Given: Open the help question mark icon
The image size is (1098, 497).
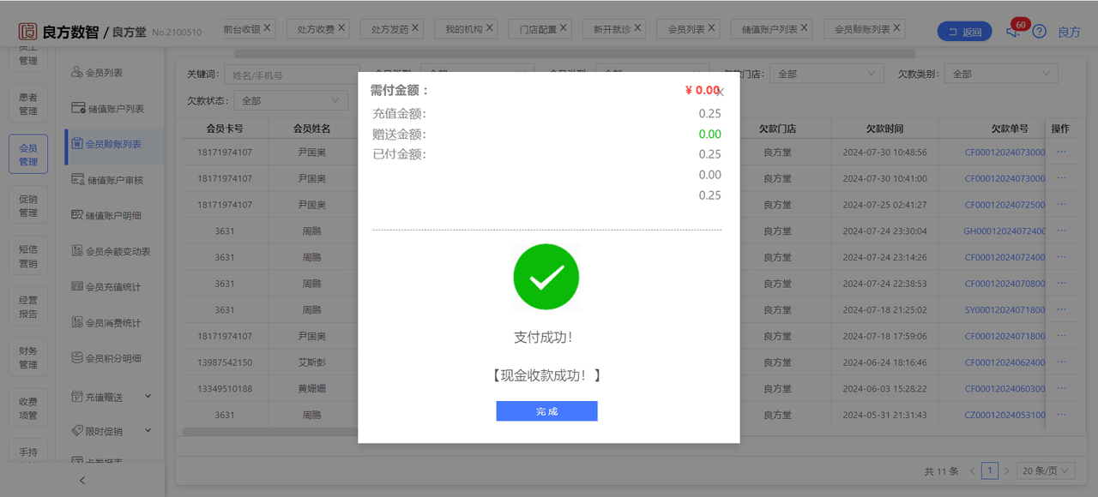Looking at the screenshot, I should click(1040, 32).
